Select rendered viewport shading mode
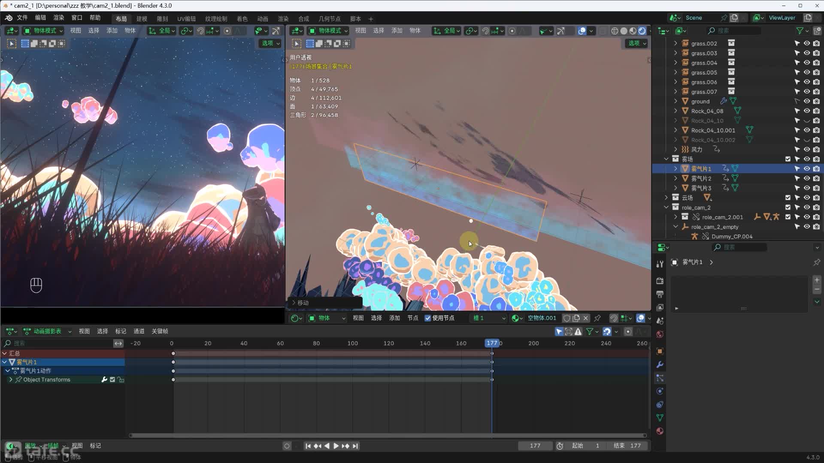The image size is (824, 463). 642,31
